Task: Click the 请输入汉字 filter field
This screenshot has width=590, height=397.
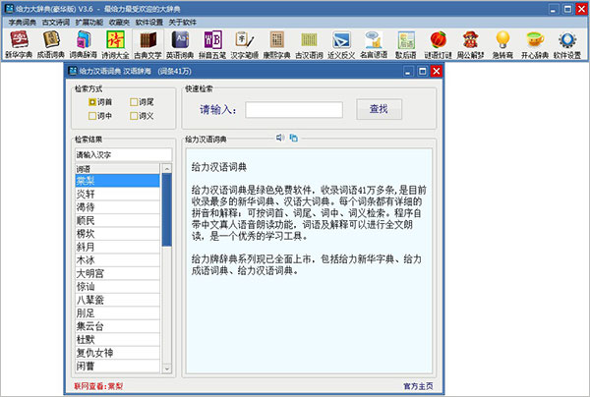Action: [x=124, y=154]
